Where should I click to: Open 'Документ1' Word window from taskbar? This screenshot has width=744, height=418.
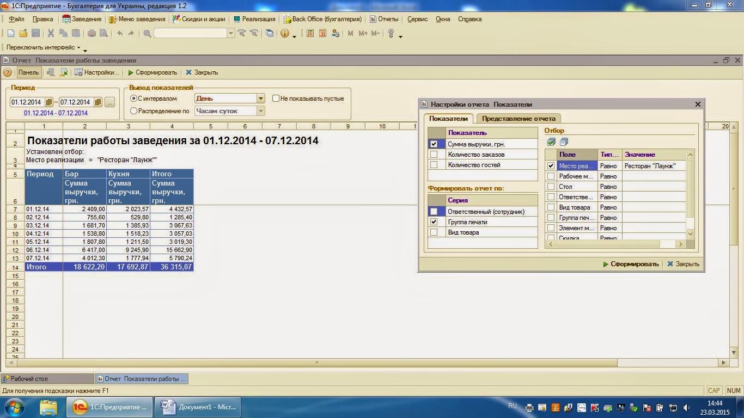pos(198,407)
